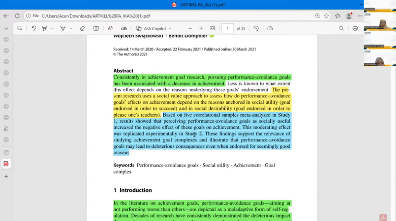This screenshot has width=396, height=221.
Task: Click the keyword 'Social utility'
Action: 216,165
